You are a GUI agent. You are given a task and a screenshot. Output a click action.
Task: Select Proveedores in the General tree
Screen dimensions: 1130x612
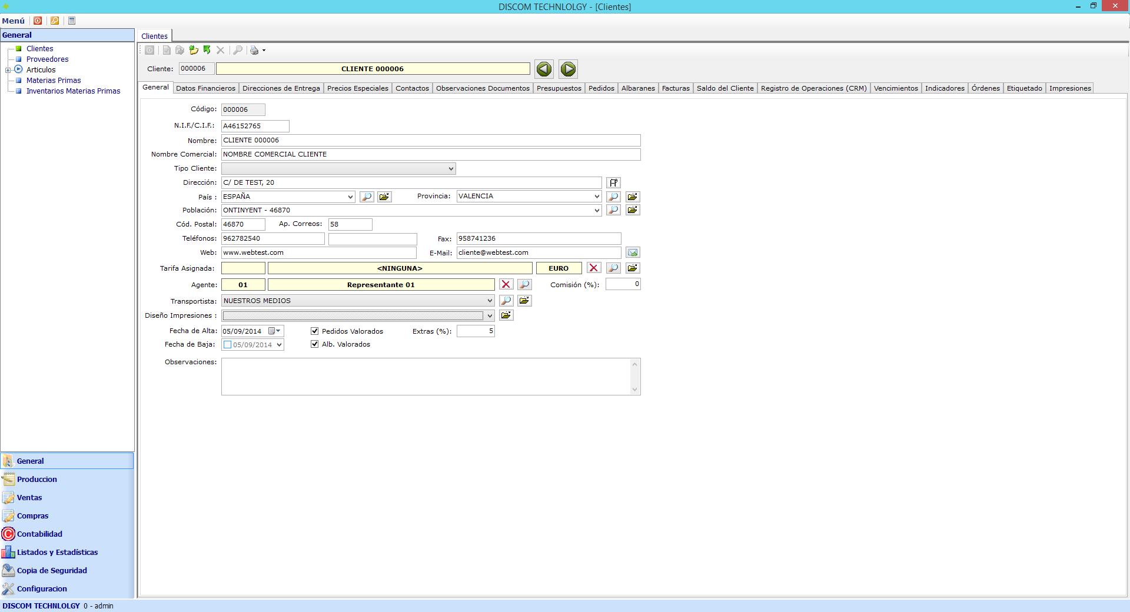47,59
